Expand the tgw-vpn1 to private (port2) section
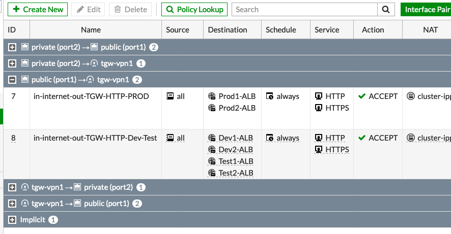 click(x=12, y=187)
